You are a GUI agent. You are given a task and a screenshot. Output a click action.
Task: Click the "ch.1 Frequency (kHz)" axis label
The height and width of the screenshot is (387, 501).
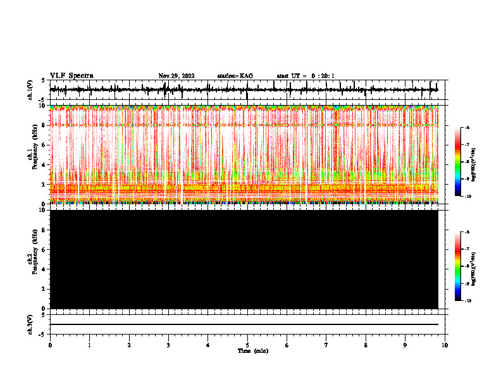coord(33,147)
